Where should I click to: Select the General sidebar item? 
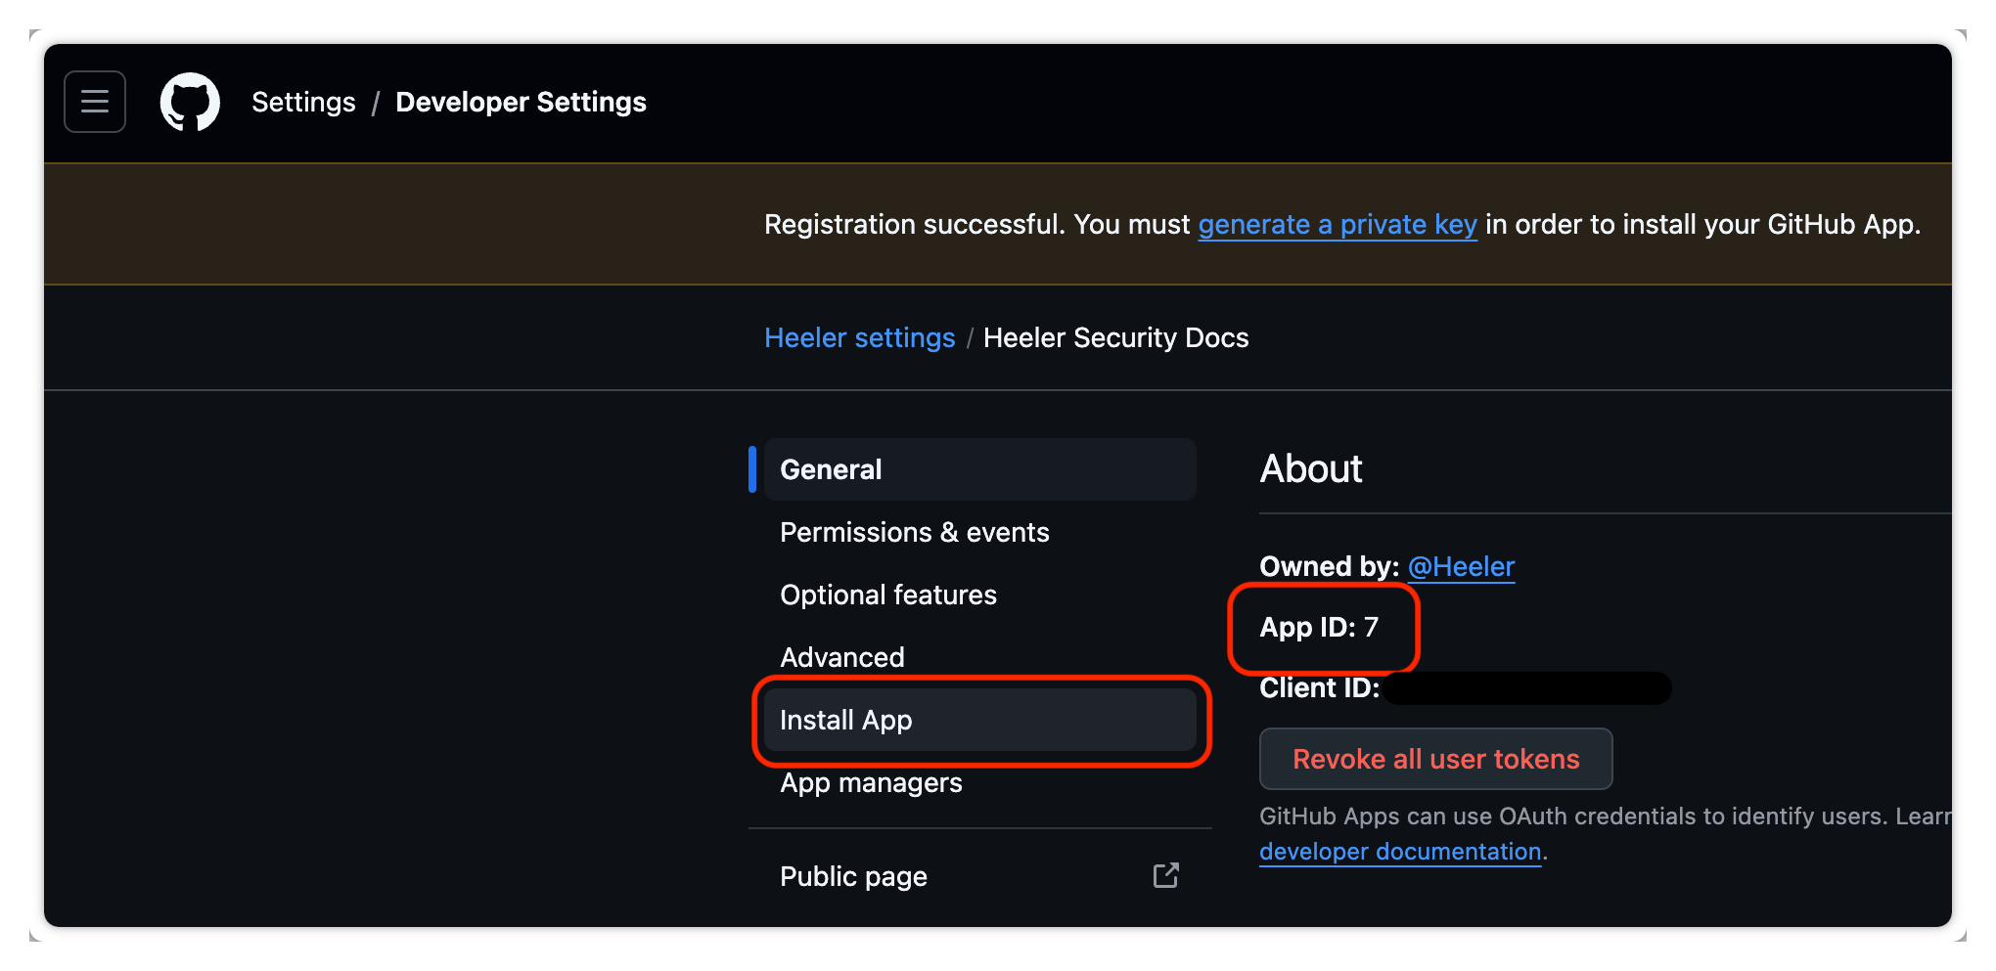point(979,469)
